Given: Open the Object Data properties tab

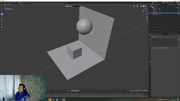Looking at the screenshot, I should tap(150, 60).
